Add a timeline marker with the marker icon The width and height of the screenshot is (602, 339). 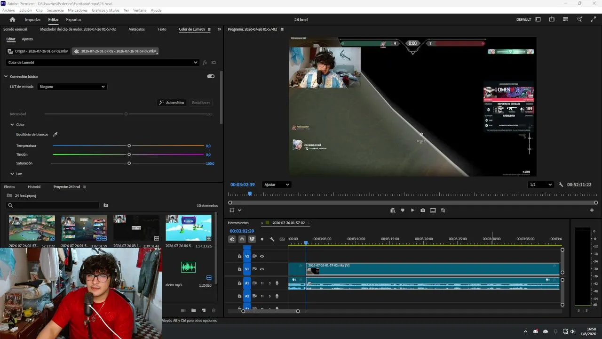click(262, 239)
